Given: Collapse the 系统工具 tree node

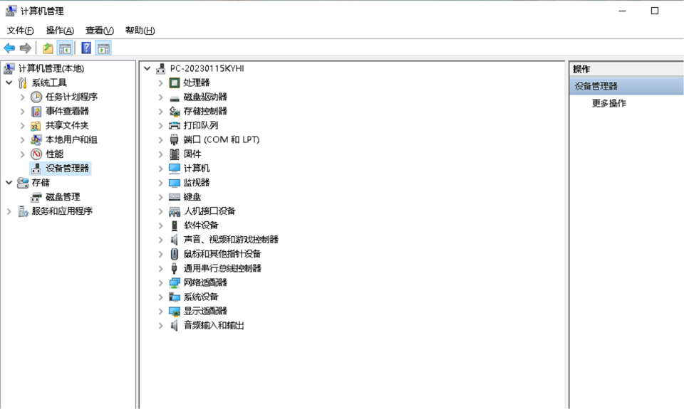Looking at the screenshot, I should (x=9, y=83).
